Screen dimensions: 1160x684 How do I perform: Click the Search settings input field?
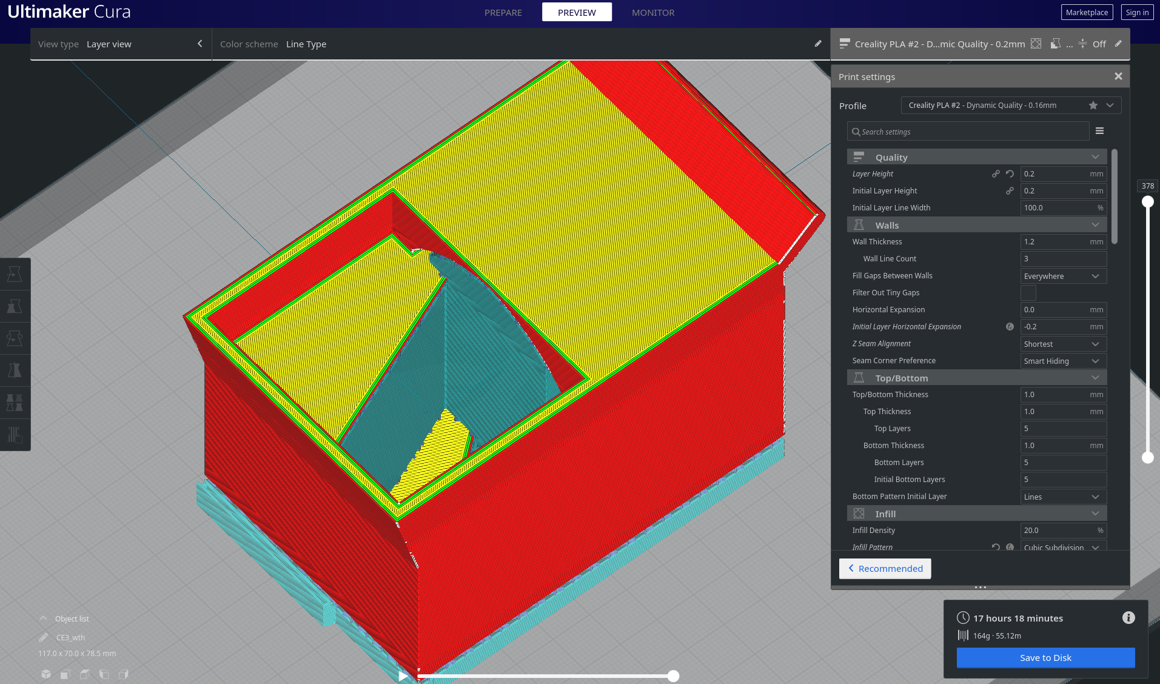click(967, 131)
